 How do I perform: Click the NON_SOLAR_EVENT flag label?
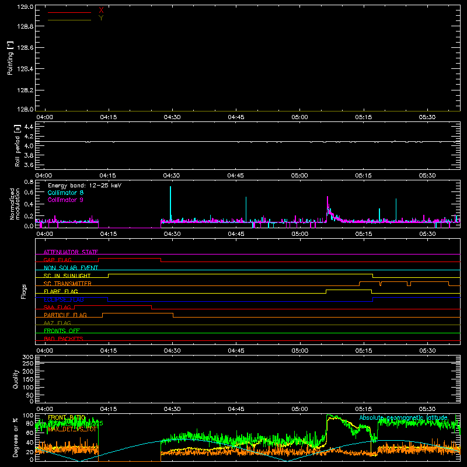click(71, 268)
